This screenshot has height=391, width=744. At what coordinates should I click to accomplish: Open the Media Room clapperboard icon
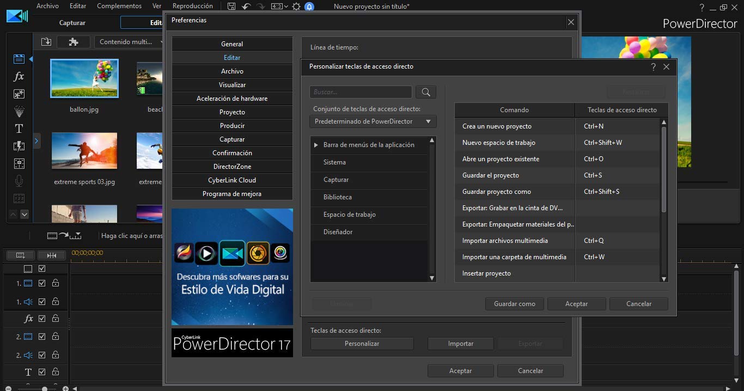[x=19, y=59]
